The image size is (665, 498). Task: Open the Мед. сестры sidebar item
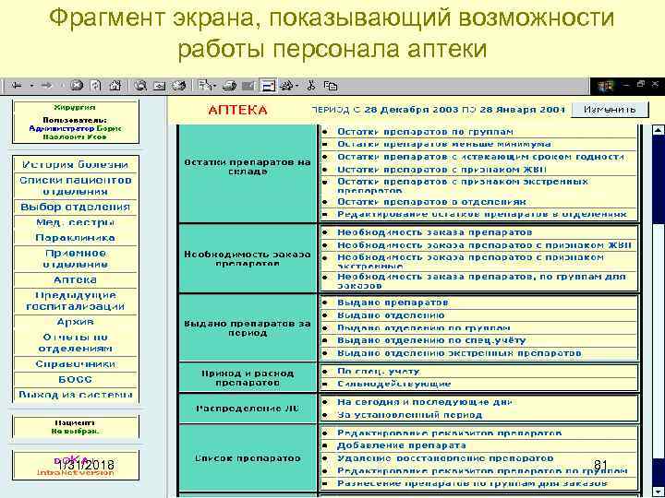(x=76, y=222)
